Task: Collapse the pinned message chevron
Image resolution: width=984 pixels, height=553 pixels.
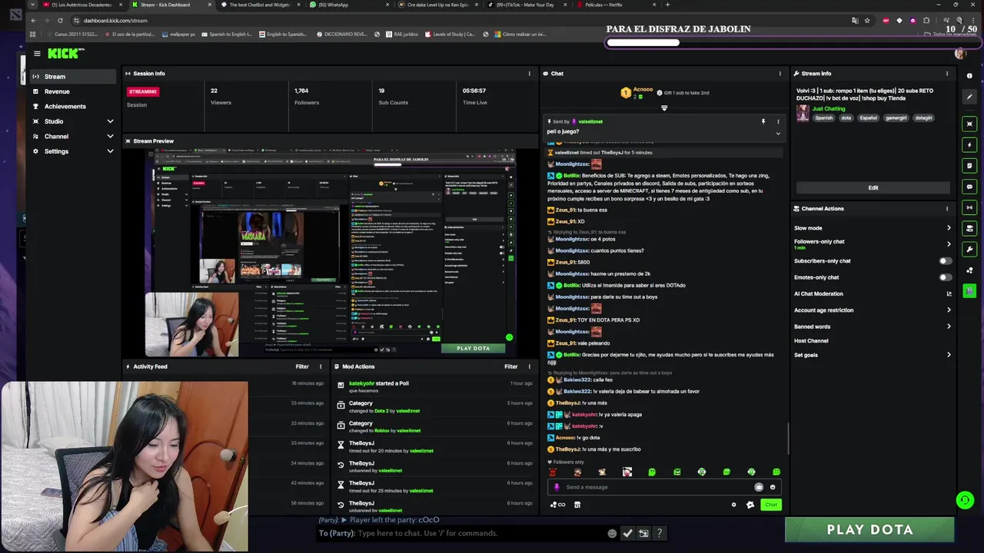Action: click(777, 134)
